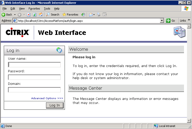Expand the address bar dropdown
The height and width of the screenshot is (129, 192).
pos(162,21)
